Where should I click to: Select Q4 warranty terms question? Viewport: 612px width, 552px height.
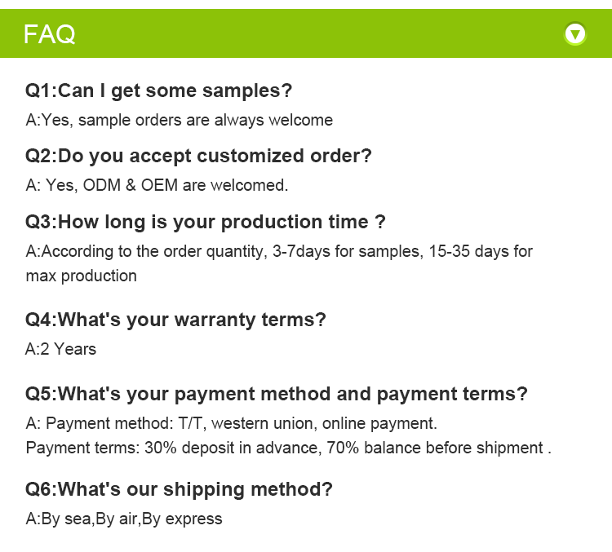[x=175, y=320]
